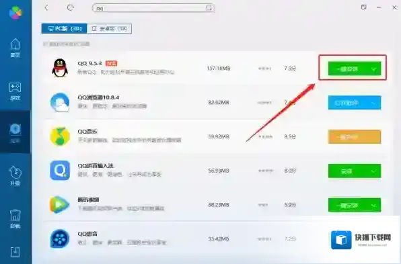401x264 pixels.
Task: Click the 82.82MB size of QQ浏览器
Action: tap(219, 102)
